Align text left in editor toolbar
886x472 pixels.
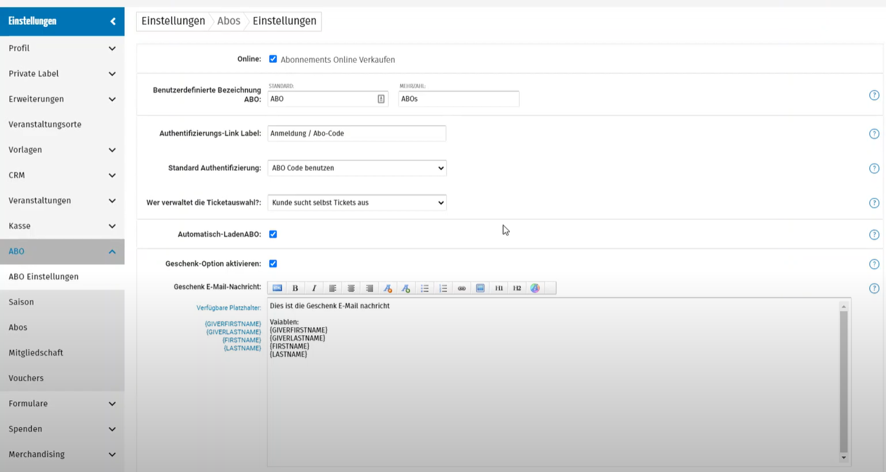tap(332, 288)
